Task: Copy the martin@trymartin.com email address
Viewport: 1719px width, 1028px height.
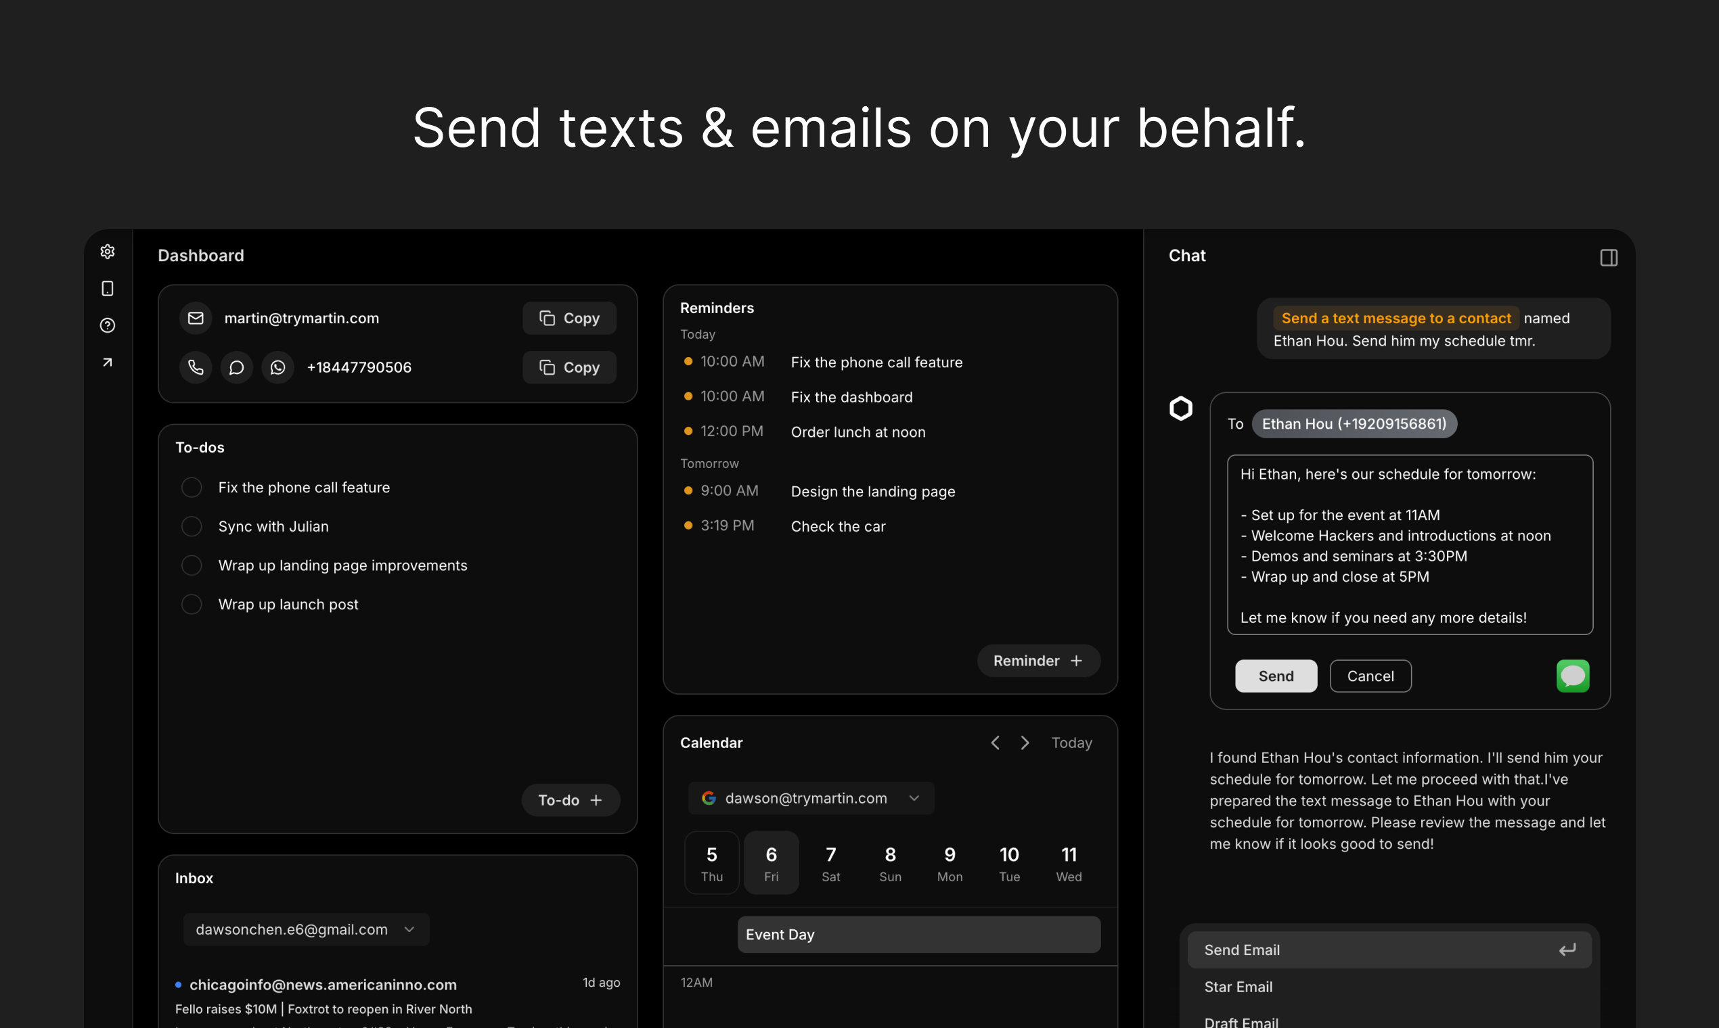Action: click(568, 318)
